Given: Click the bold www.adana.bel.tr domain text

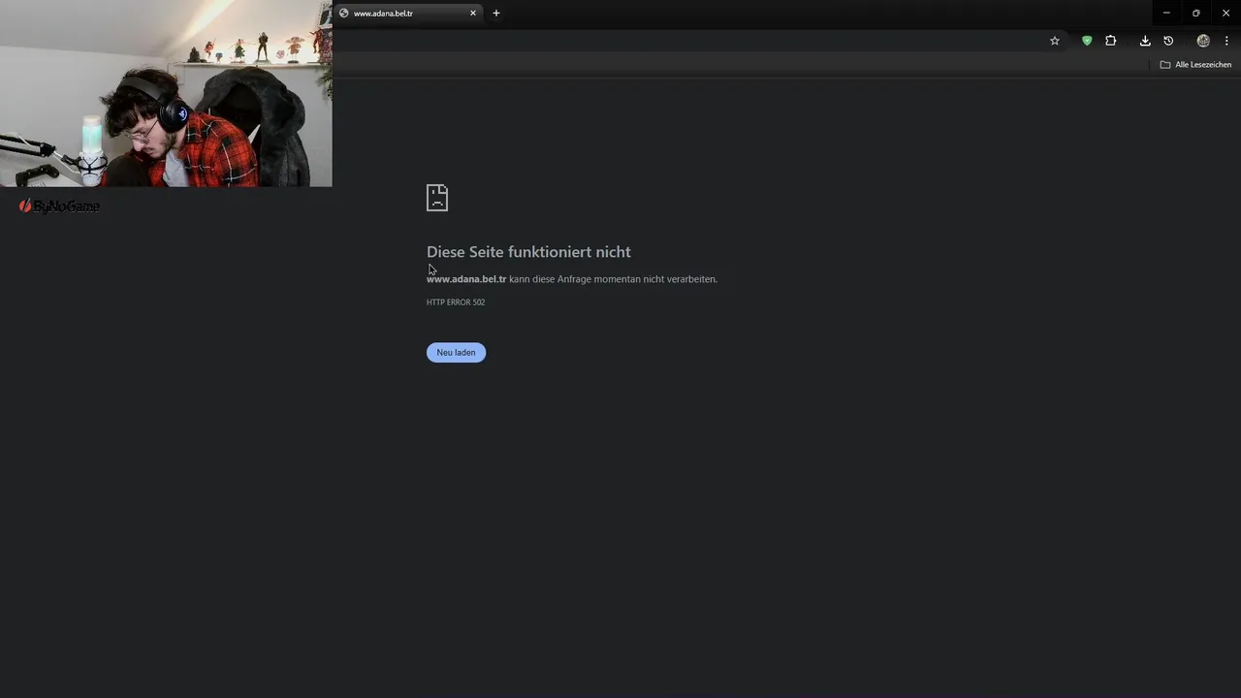Looking at the screenshot, I should pos(466,279).
